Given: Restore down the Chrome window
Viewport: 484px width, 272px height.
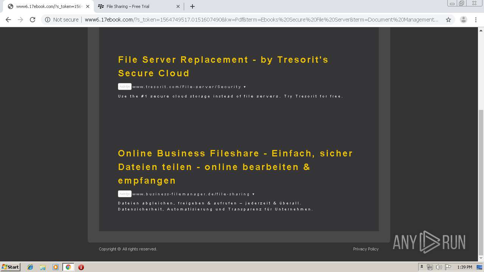Looking at the screenshot, I should point(462,3).
